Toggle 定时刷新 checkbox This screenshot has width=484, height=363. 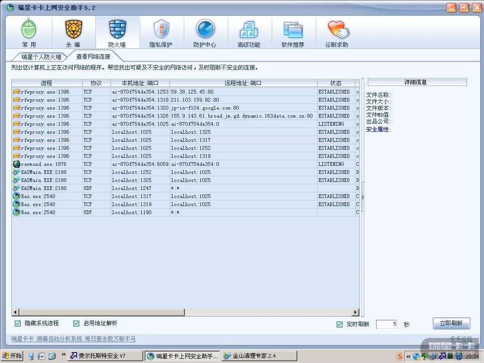(x=339, y=324)
